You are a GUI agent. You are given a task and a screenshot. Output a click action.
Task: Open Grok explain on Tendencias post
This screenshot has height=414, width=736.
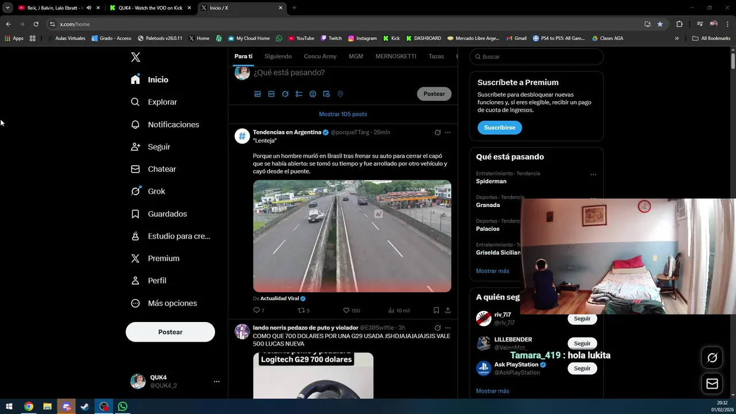pos(438,132)
